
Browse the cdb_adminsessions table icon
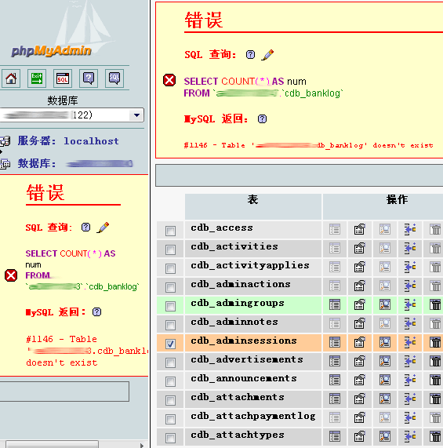pos(335,342)
